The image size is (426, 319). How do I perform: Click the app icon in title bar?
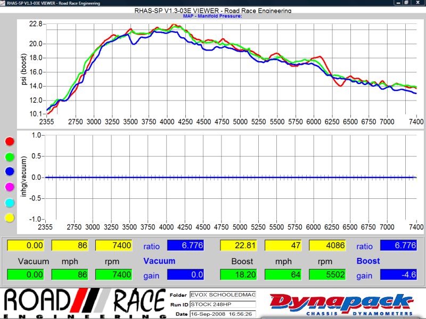pyautogui.click(x=3, y=3)
